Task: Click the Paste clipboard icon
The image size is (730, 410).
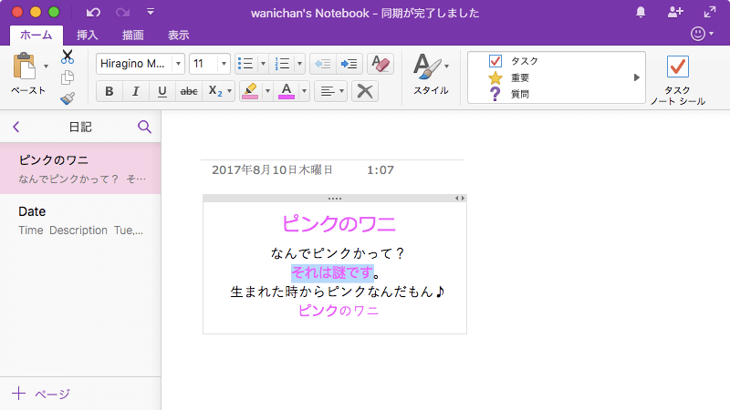Action: (x=25, y=66)
